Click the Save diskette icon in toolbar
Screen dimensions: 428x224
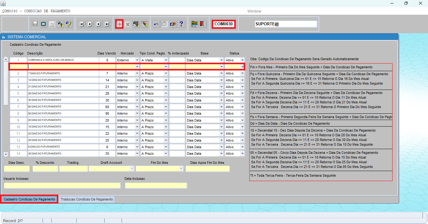35,24
